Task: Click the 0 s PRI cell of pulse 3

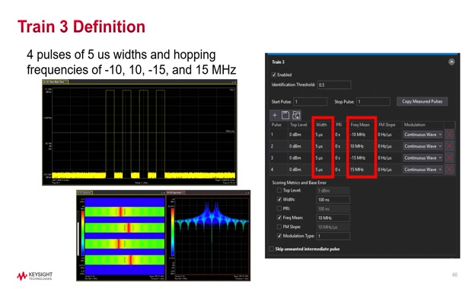Action: (x=338, y=158)
